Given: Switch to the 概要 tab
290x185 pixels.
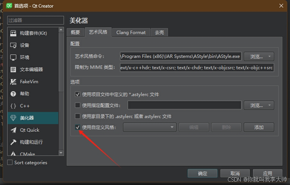Looking at the screenshot, I should point(75,33).
